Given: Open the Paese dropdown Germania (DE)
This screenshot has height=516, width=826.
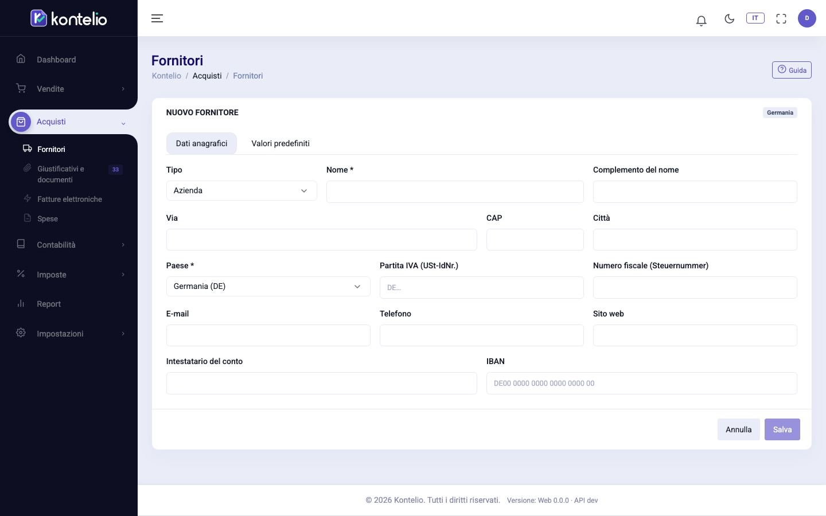Looking at the screenshot, I should pos(268,286).
